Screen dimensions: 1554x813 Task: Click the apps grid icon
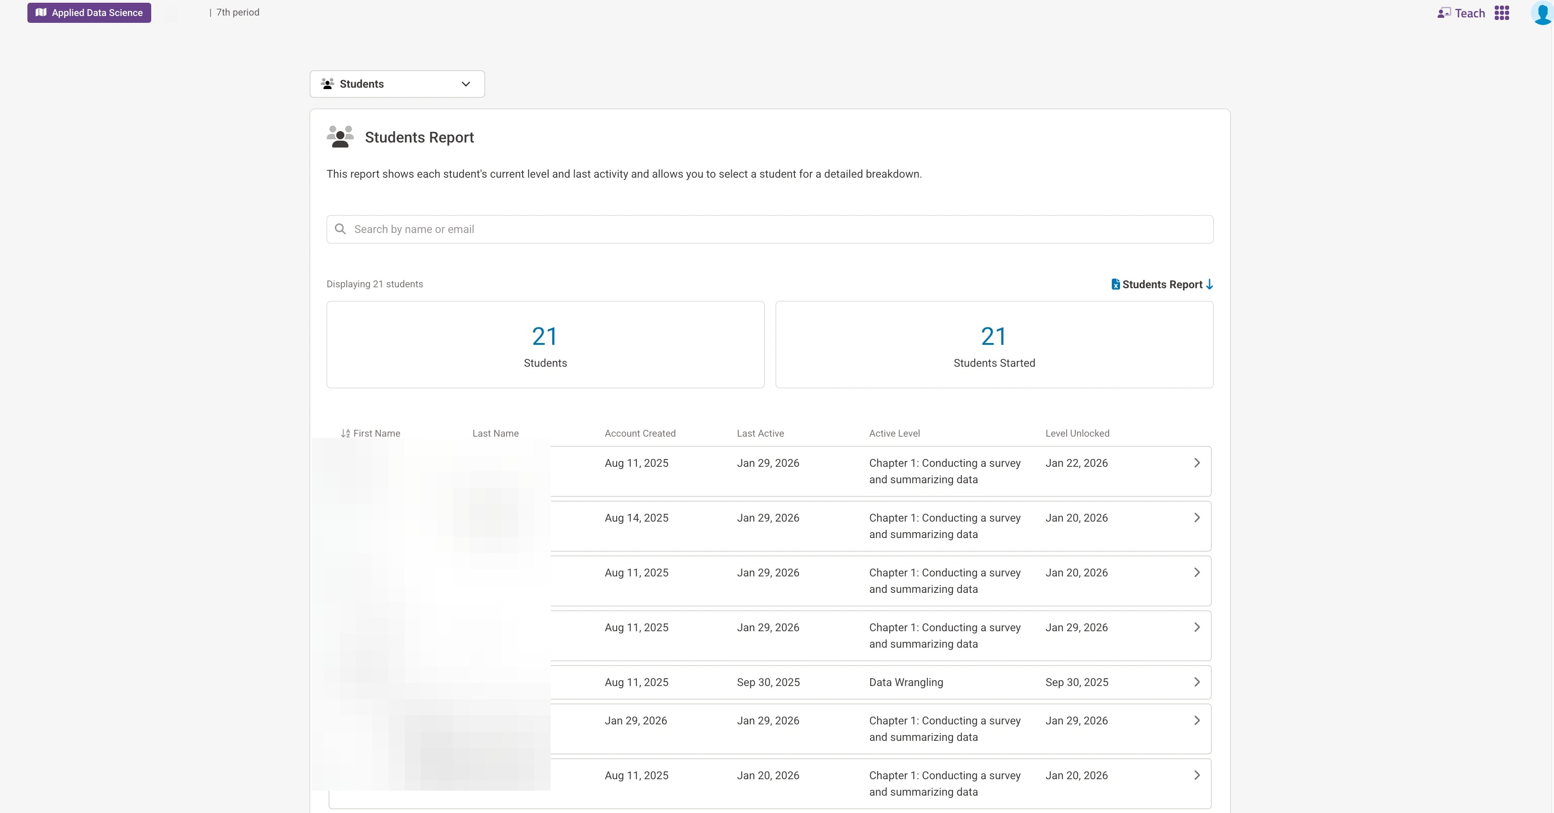click(x=1501, y=13)
